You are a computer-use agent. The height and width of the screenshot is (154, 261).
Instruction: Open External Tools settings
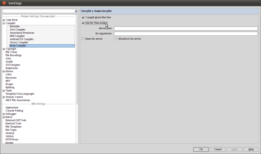13,123
